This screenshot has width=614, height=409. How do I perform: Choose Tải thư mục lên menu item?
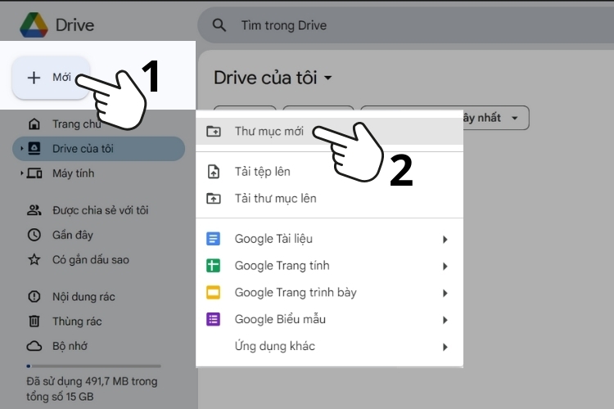tap(329, 199)
